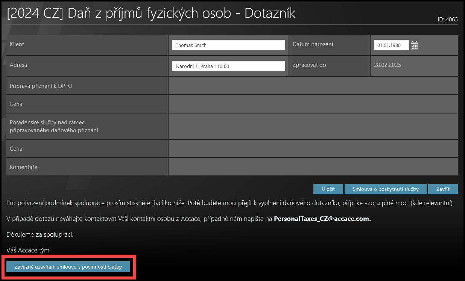Click the PersonalTaxes_CZ@accace.com email address

(322, 219)
